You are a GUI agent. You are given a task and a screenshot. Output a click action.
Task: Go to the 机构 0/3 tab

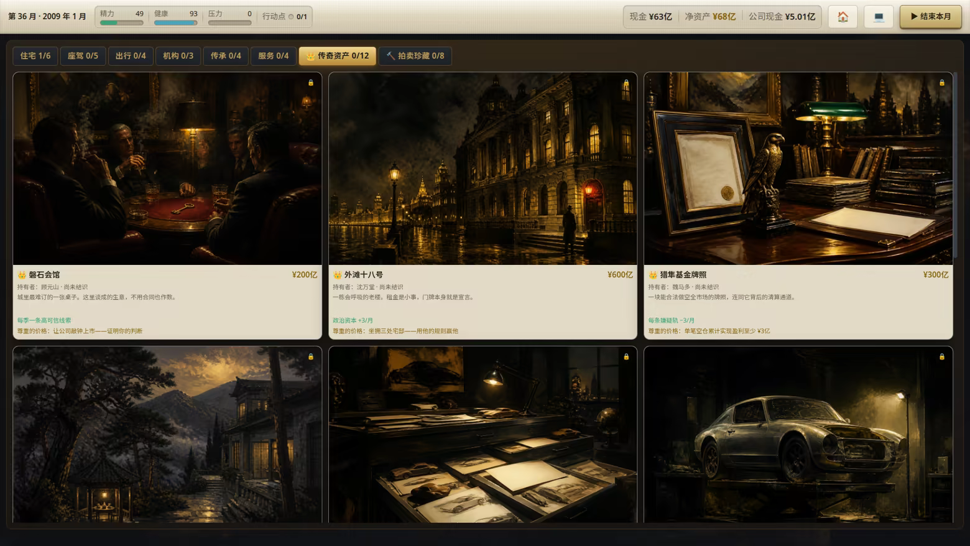pyautogui.click(x=178, y=56)
